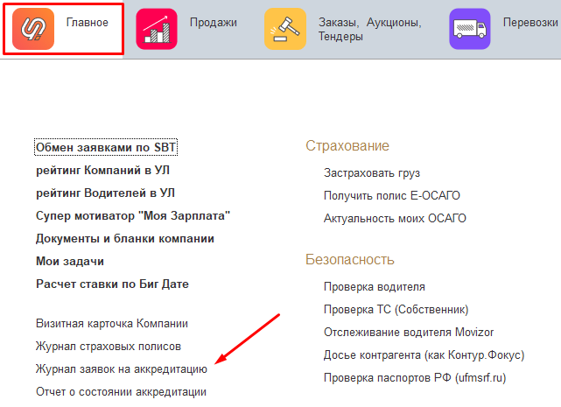Viewport: 561px width, 407px height.
Task: Open Обмен заявками по SBT
Action: [x=106, y=147]
